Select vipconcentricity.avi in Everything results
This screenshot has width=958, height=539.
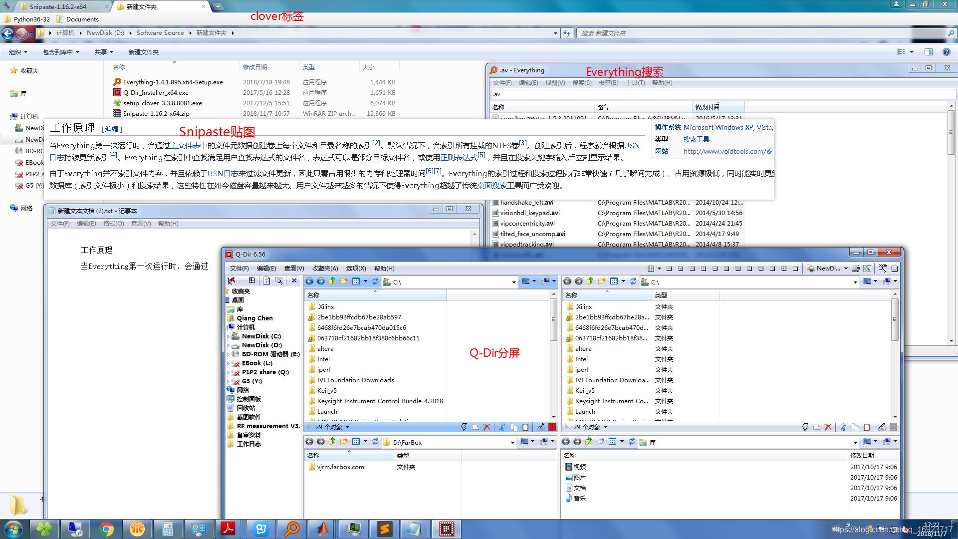click(527, 224)
